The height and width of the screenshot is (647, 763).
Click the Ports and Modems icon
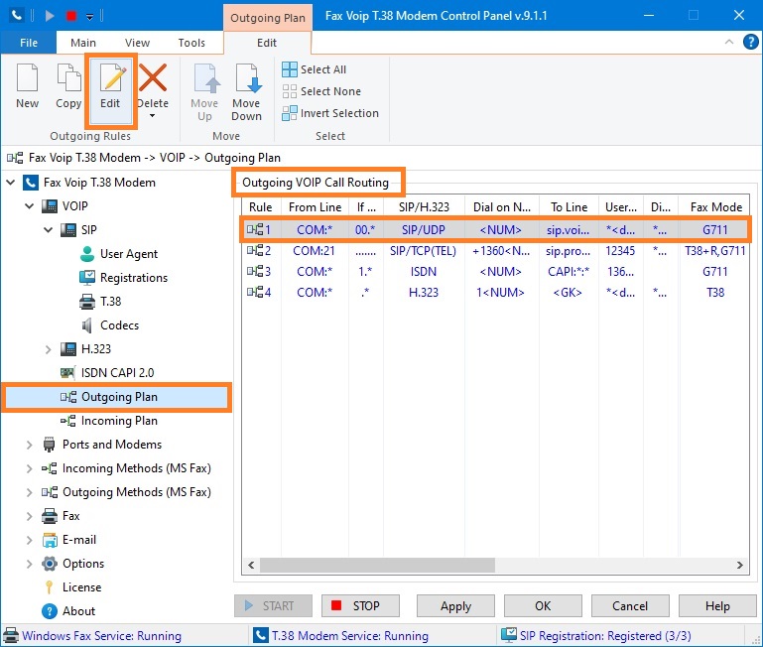coord(50,445)
